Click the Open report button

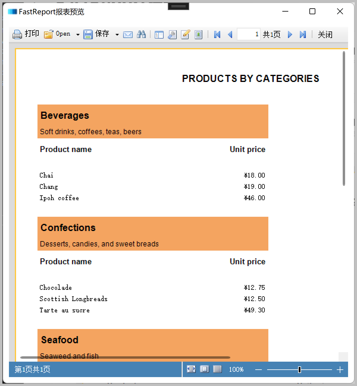pyautogui.click(x=57, y=34)
